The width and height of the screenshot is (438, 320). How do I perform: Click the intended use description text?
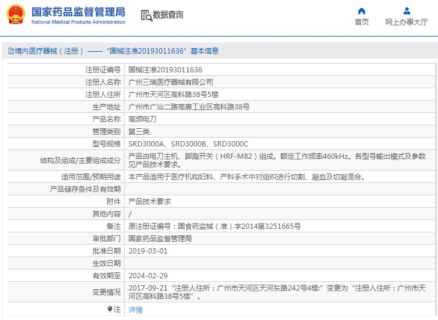coord(247,177)
